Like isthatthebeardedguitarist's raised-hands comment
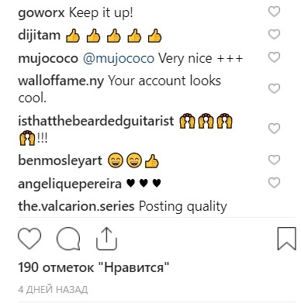 274,129
